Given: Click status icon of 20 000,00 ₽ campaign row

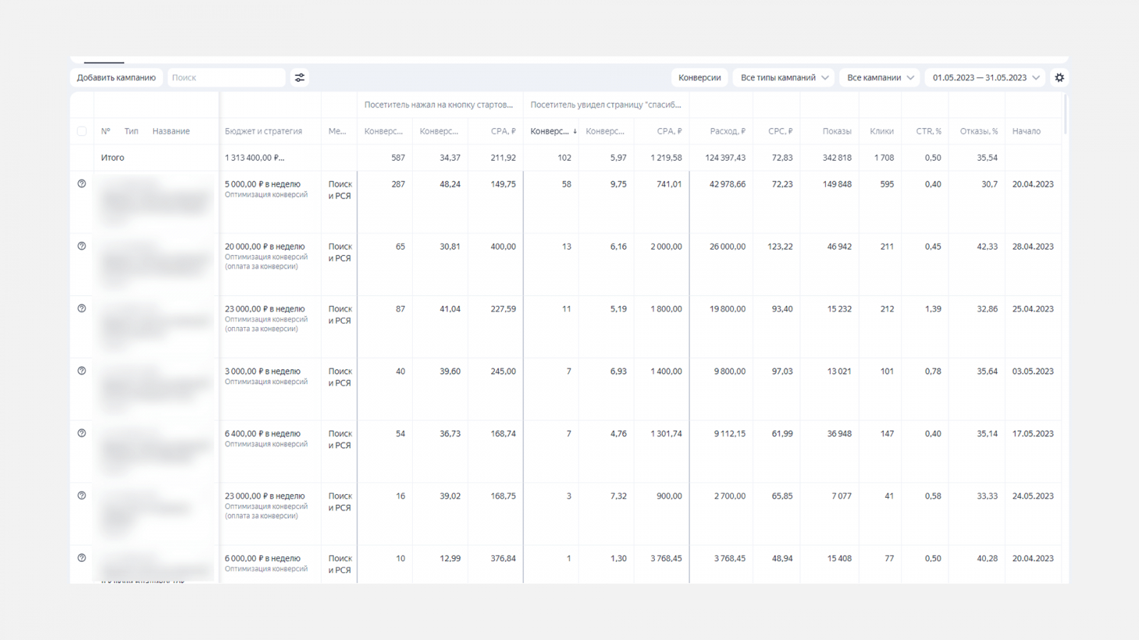Looking at the screenshot, I should click(82, 246).
